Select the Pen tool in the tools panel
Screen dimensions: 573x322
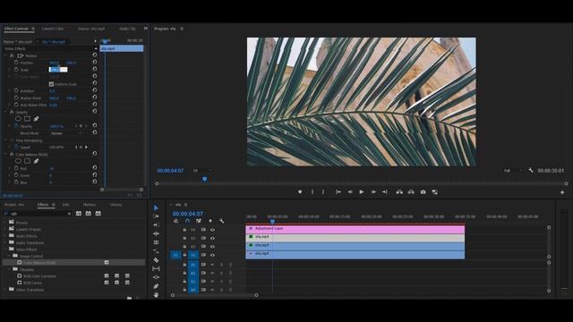[x=156, y=286]
